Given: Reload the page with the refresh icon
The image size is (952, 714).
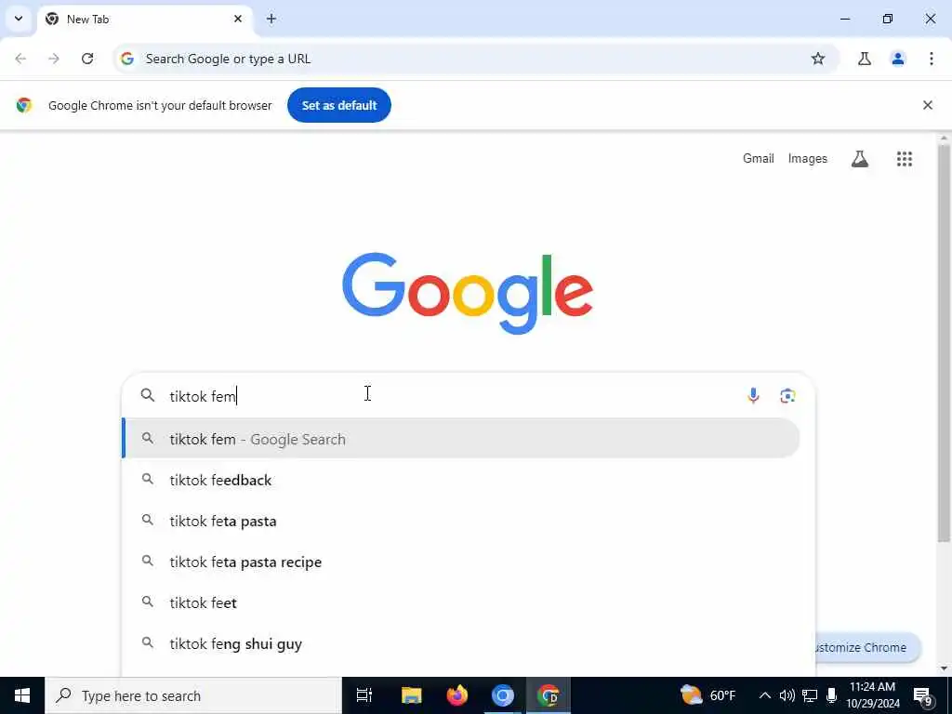Looking at the screenshot, I should 87,59.
